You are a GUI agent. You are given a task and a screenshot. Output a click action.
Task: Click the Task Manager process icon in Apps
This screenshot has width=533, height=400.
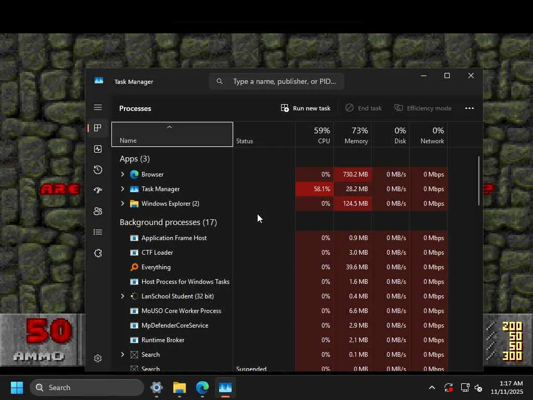tap(134, 189)
